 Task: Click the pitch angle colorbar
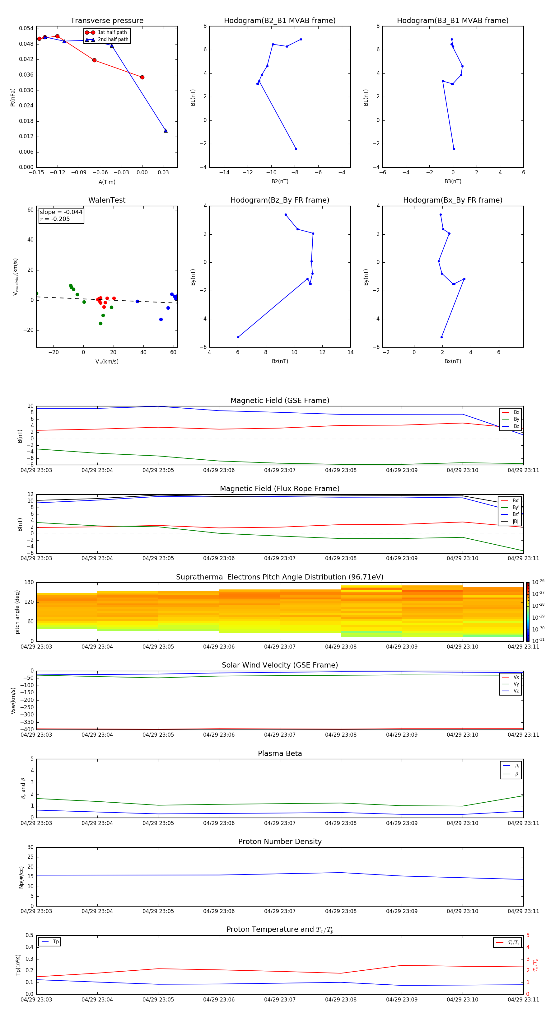527,612
